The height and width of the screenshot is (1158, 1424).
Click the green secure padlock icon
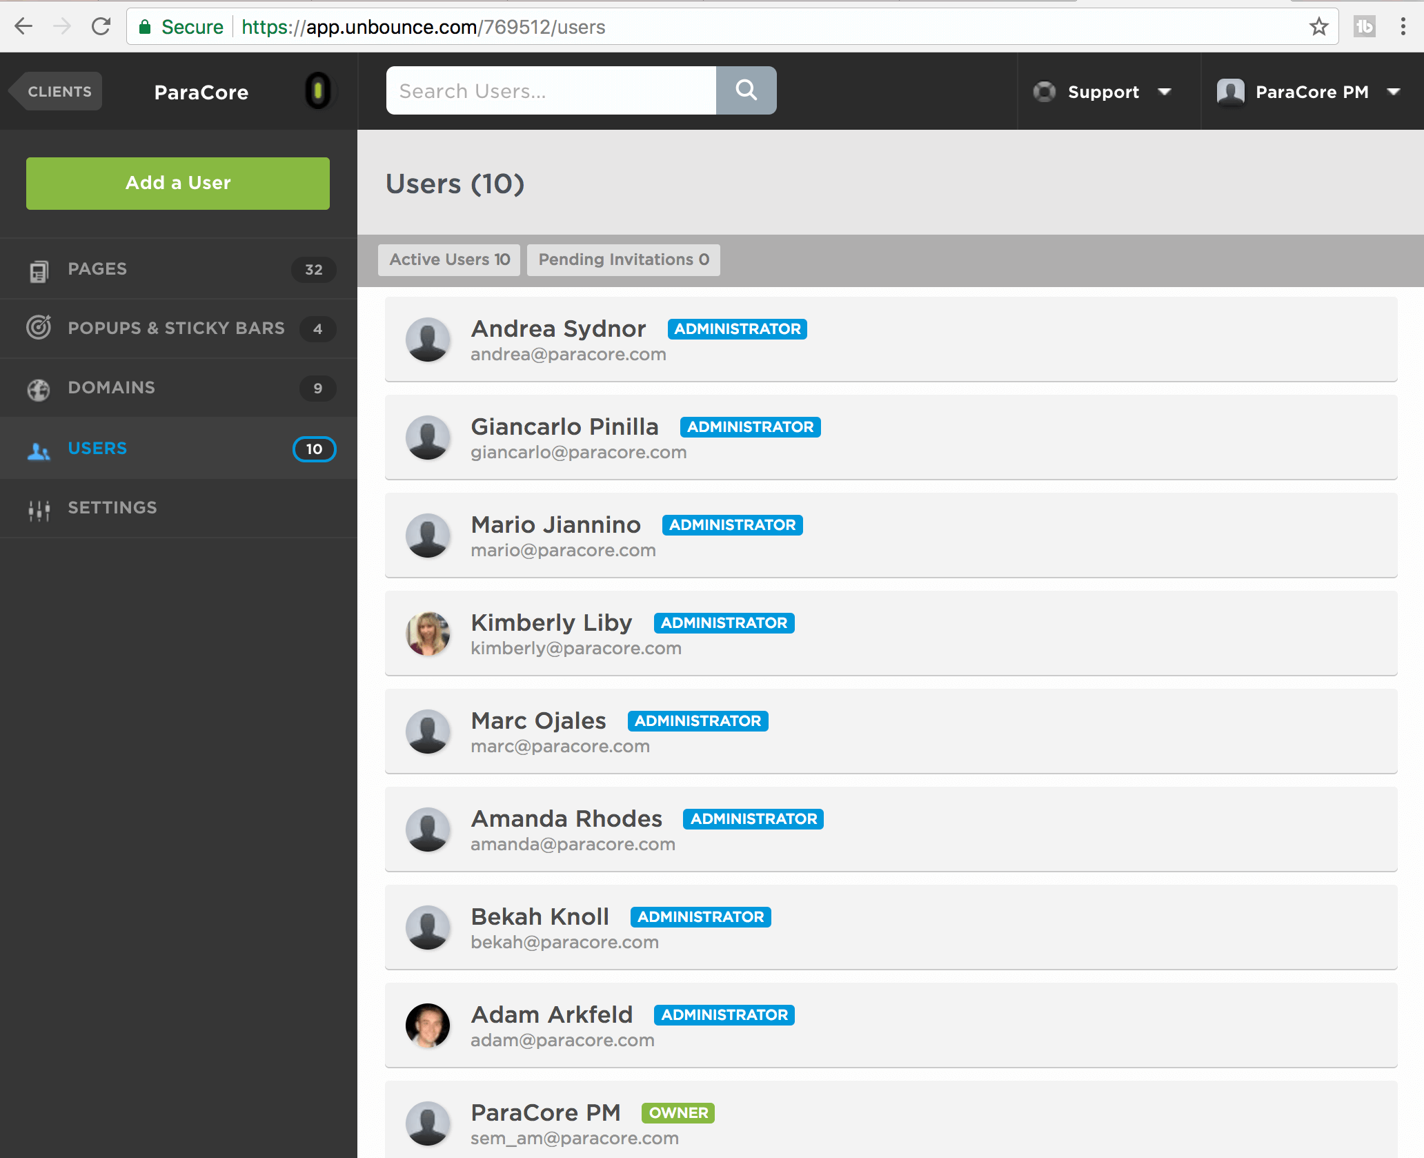pyautogui.click(x=144, y=27)
